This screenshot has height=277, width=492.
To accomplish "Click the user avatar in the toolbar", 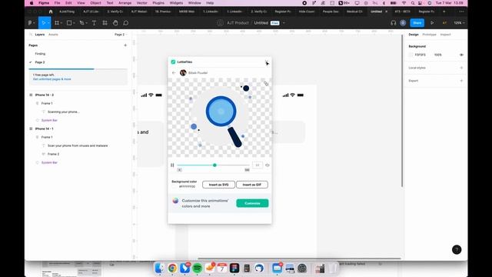I will (403, 23).
